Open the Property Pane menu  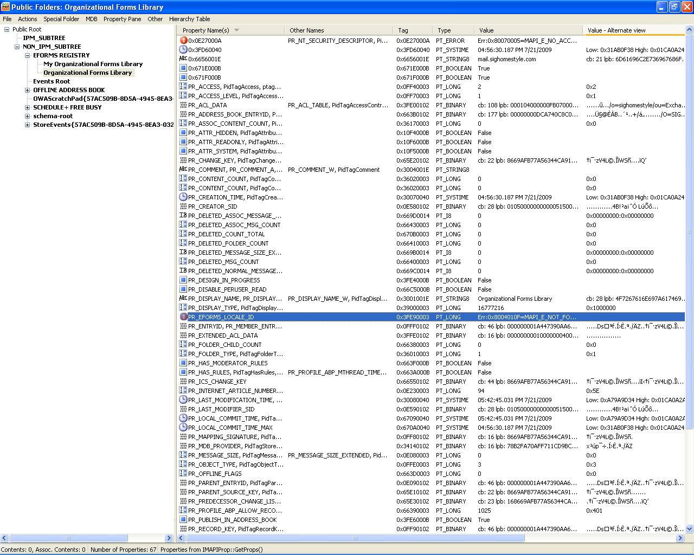click(123, 19)
